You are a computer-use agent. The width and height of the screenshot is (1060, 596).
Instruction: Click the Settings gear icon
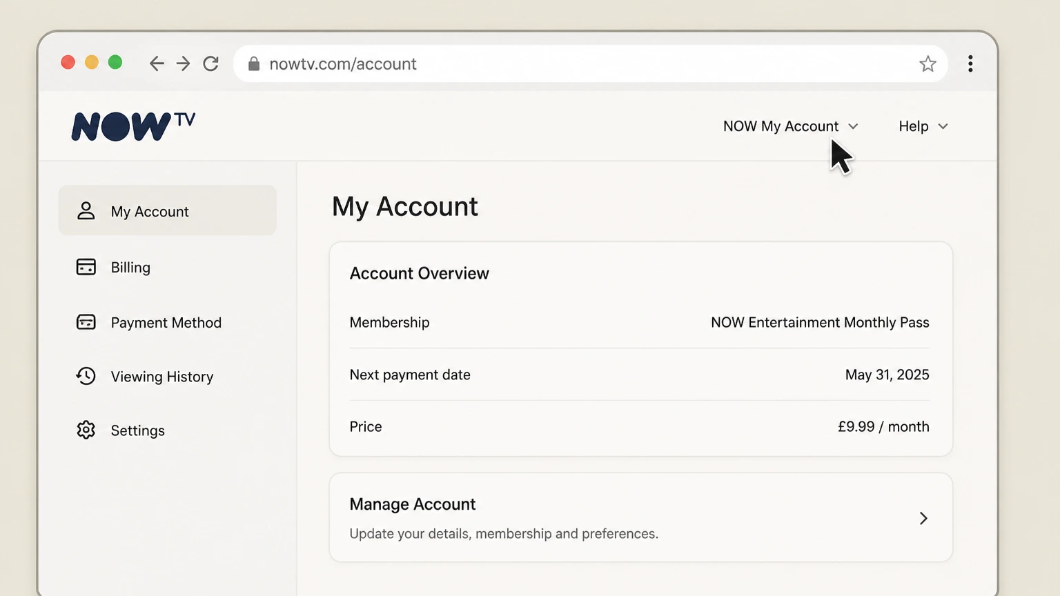86,430
